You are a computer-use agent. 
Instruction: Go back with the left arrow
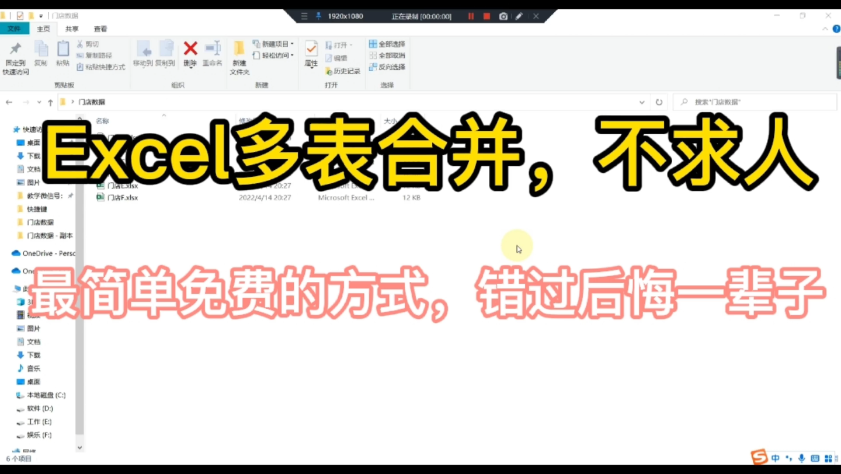point(9,102)
